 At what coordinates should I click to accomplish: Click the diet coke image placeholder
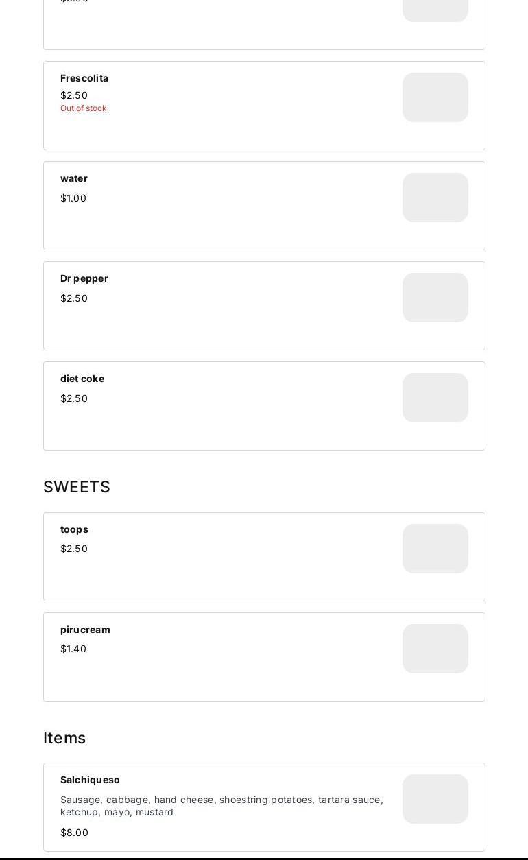point(435,398)
